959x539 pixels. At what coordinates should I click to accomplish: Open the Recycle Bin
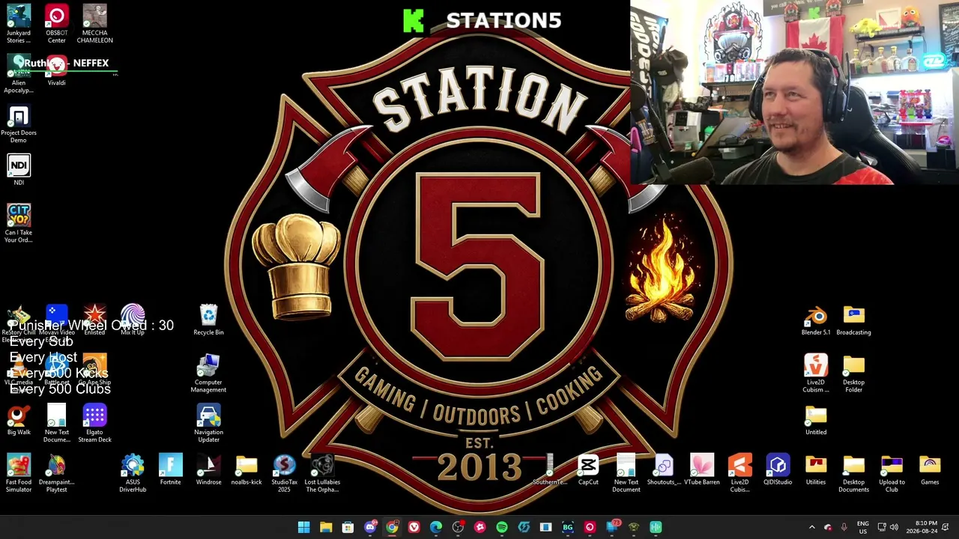208,320
